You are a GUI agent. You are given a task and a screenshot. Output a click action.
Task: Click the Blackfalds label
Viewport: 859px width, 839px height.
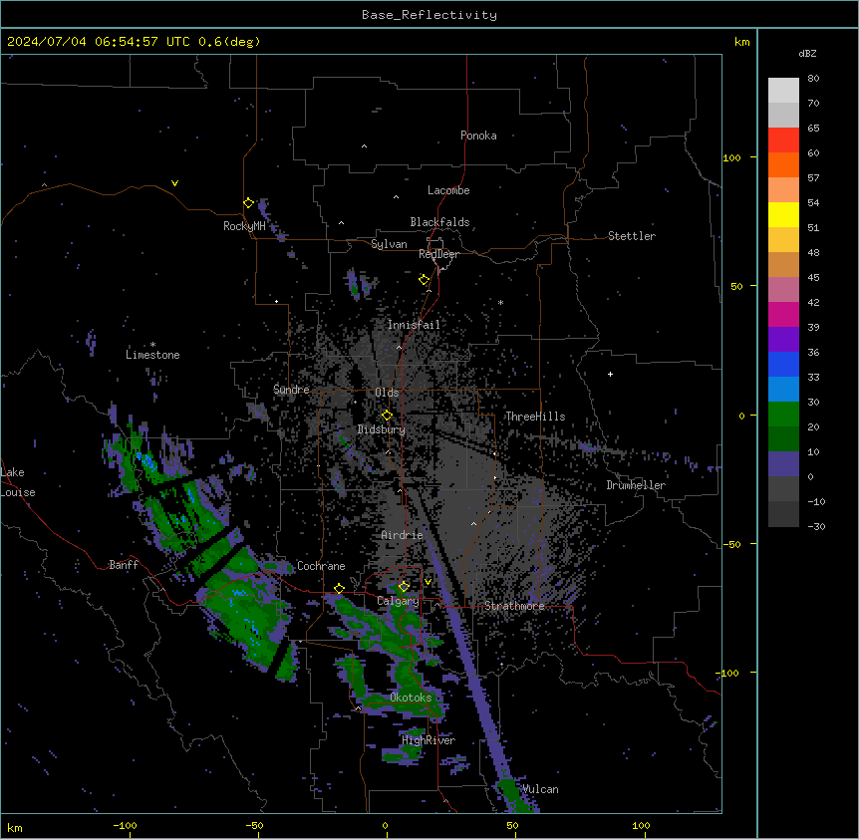(x=439, y=222)
